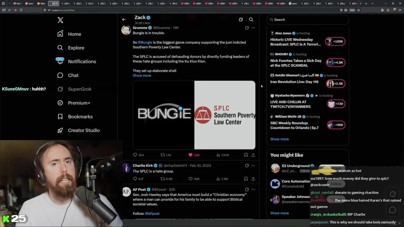This screenshot has width=404, height=227.
Task: Repost Charlie Kirk post 8.9K
Action: click(x=166, y=179)
